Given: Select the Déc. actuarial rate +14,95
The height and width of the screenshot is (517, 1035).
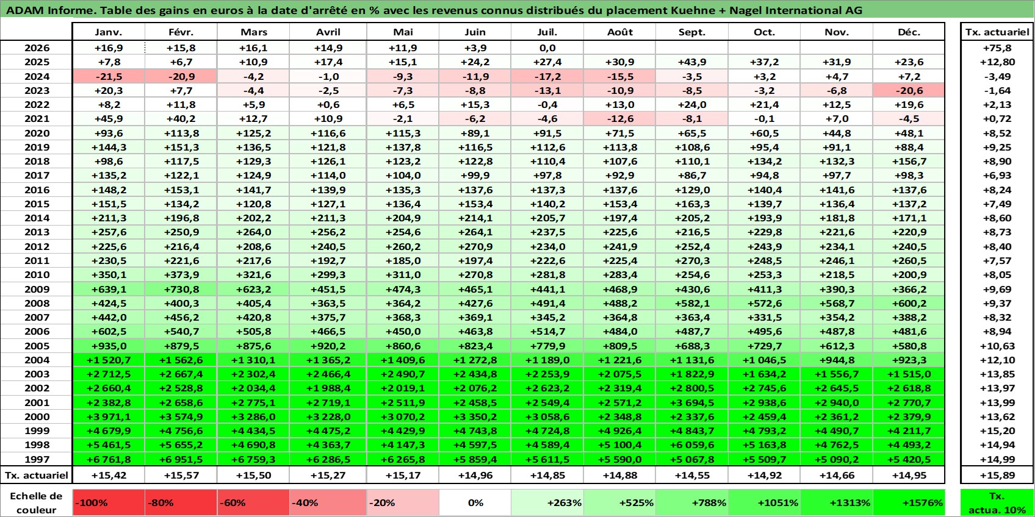Looking at the screenshot, I should [x=909, y=475].
